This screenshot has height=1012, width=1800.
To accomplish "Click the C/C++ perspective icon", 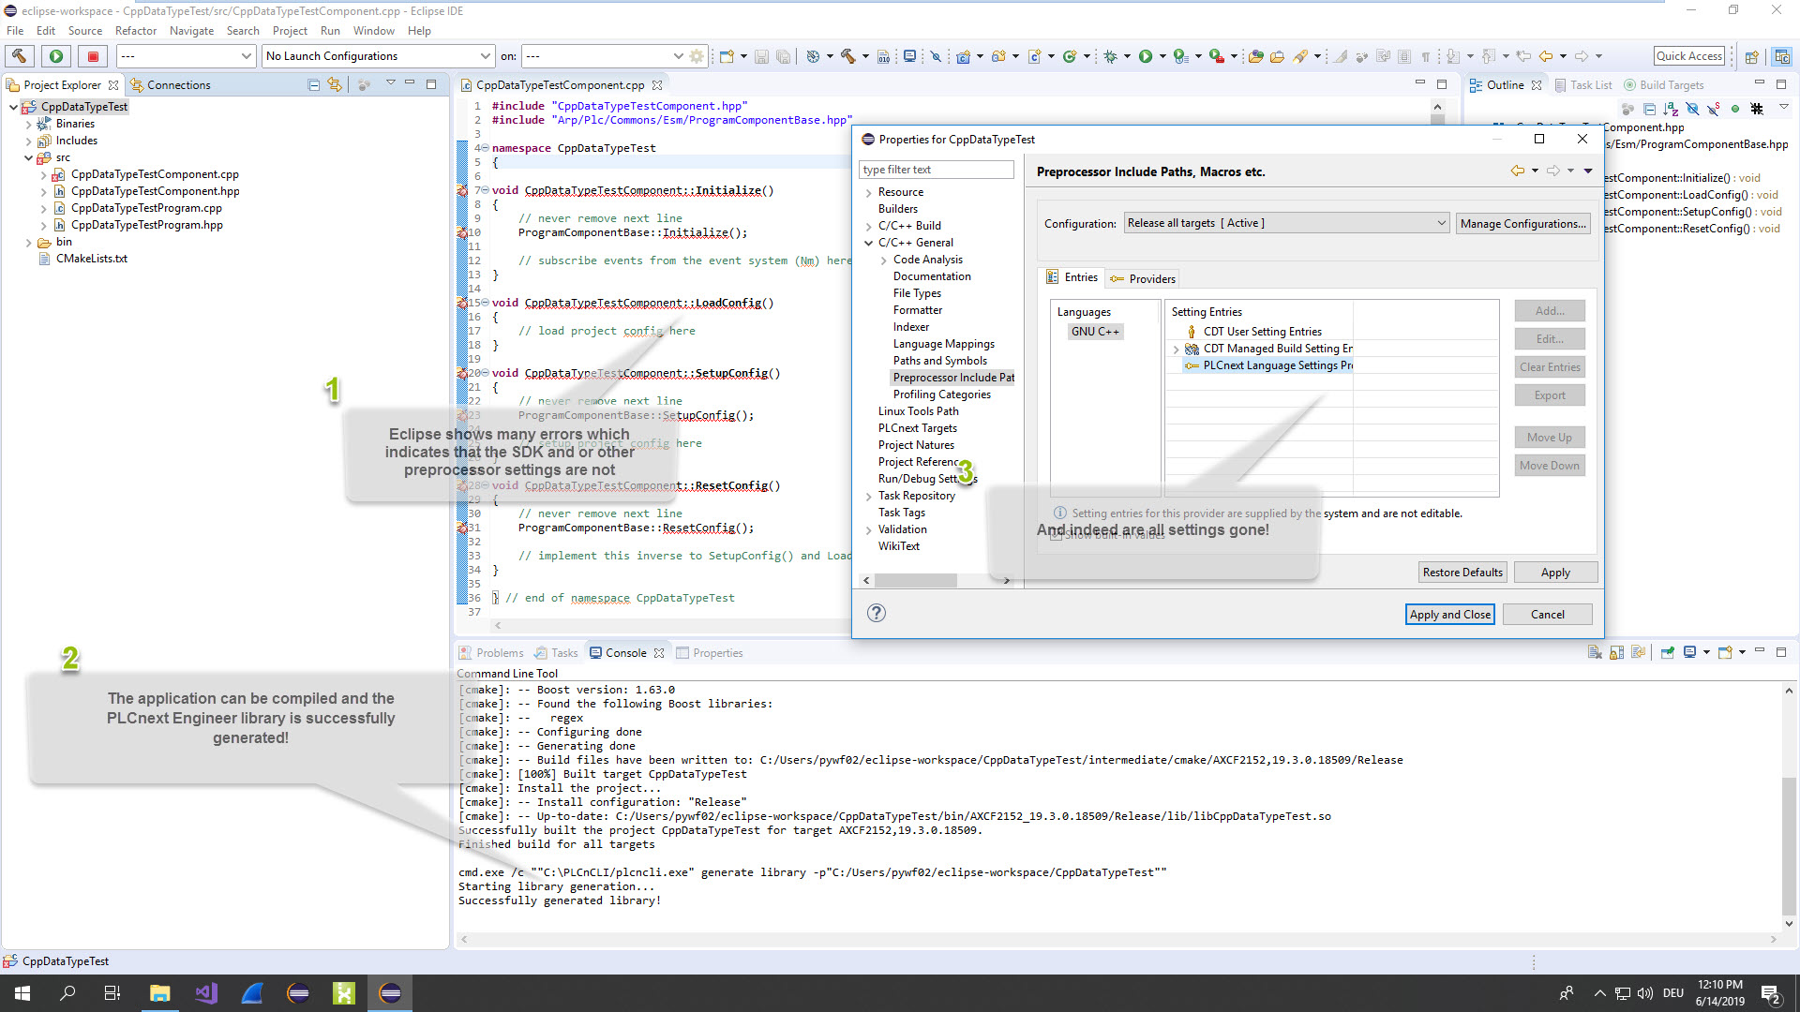I will click(x=1781, y=56).
